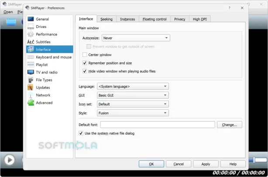Viewport: 268px width, 177px height.
Task: Click the Network section icon
Action: [x=31, y=95]
